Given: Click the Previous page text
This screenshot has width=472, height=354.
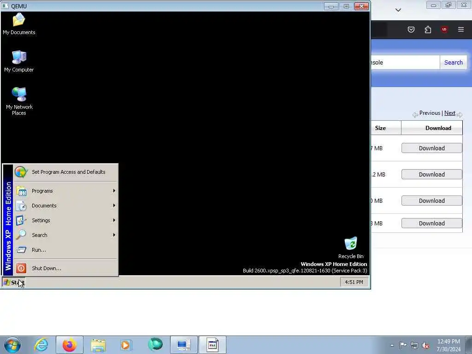Looking at the screenshot, I should click(x=430, y=113).
